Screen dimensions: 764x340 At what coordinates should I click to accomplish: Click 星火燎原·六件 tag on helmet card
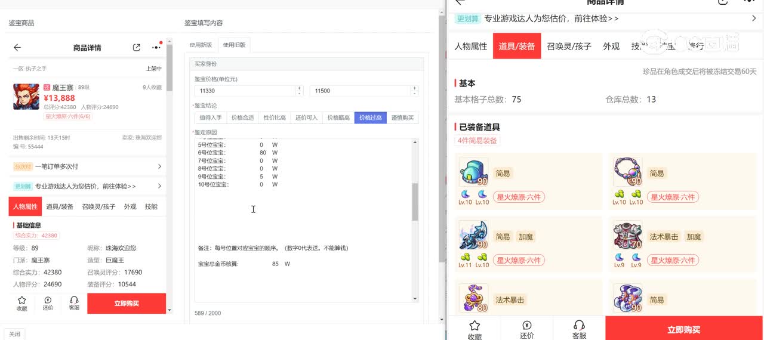click(519, 197)
